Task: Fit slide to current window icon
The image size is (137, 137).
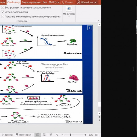Action: [x=96, y=135]
